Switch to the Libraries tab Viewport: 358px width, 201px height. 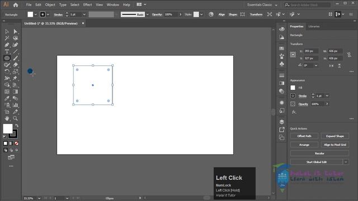(314, 26)
